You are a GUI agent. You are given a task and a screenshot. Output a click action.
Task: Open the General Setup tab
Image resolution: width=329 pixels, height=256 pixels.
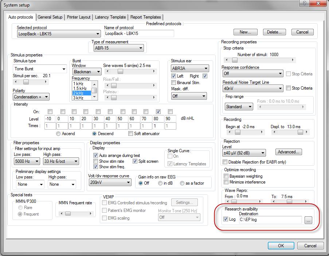point(50,17)
